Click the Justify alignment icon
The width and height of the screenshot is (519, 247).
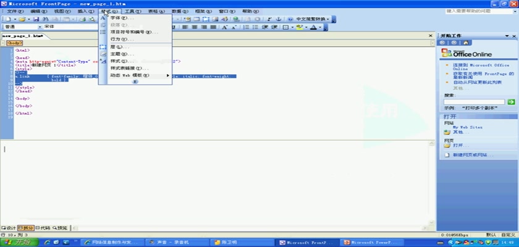click(x=213, y=27)
